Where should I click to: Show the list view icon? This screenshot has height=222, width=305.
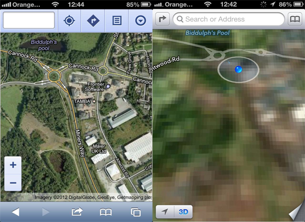click(117, 21)
